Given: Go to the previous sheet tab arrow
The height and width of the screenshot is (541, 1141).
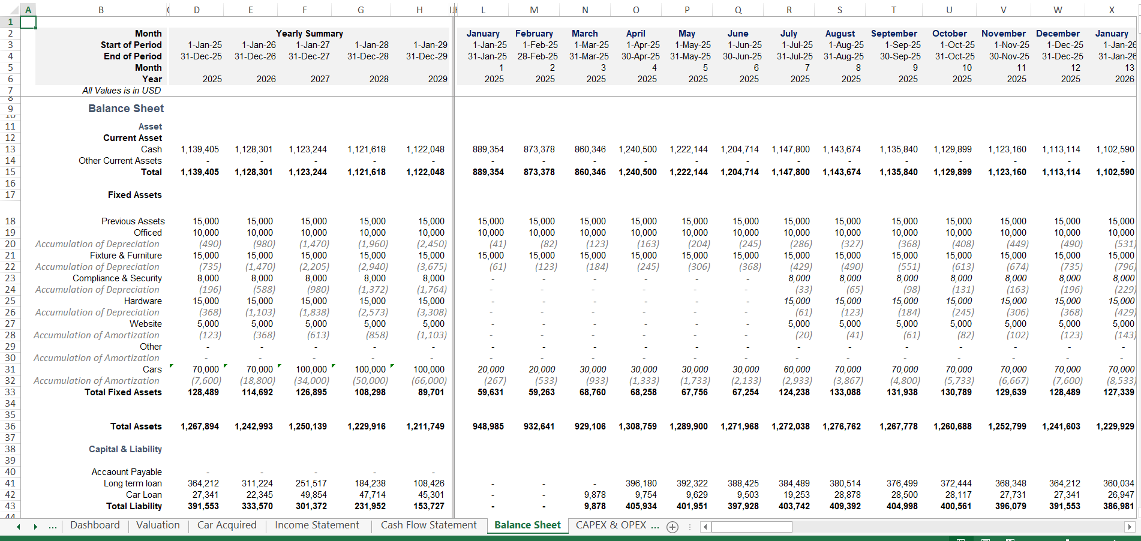Looking at the screenshot, I should click(x=19, y=527).
